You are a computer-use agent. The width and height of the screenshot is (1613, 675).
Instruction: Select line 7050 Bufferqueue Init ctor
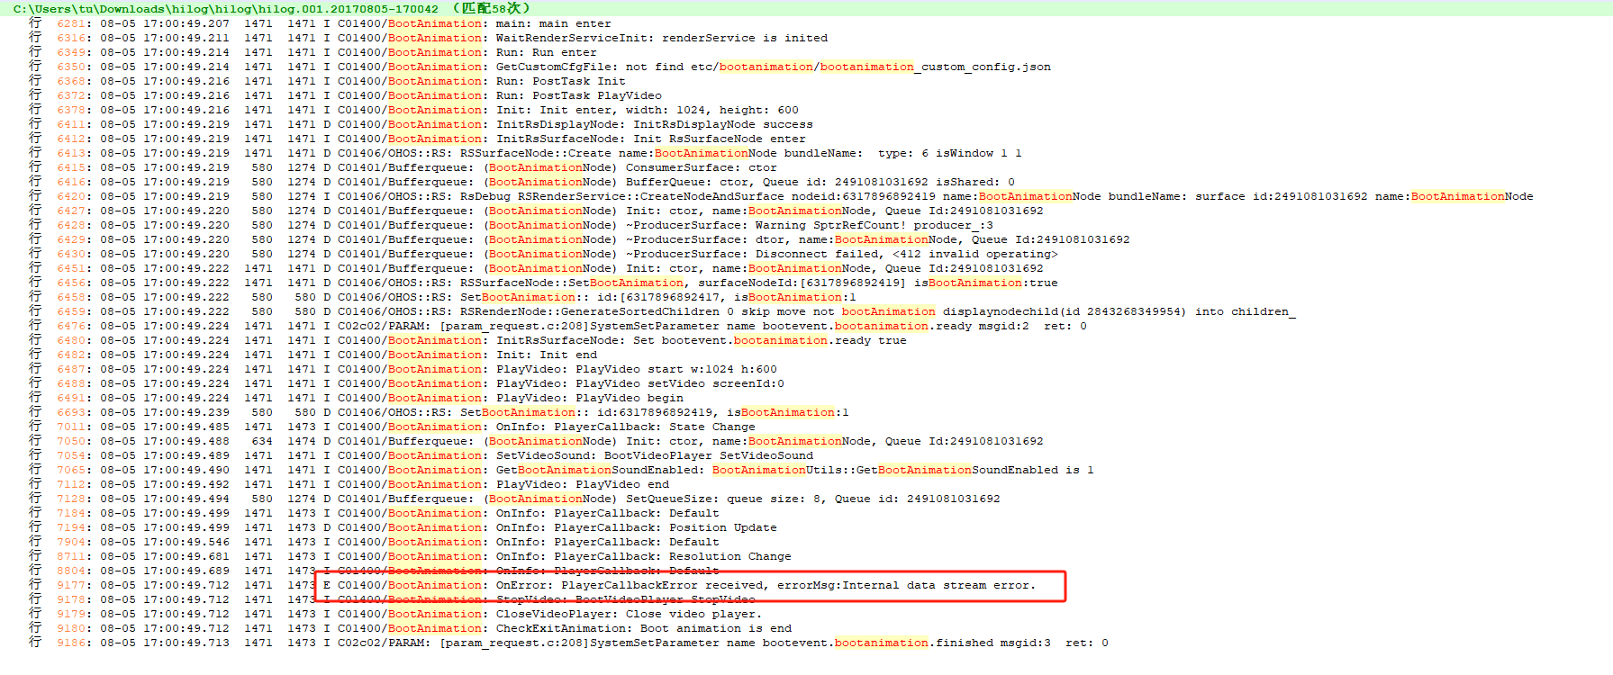pyautogui.click(x=536, y=441)
